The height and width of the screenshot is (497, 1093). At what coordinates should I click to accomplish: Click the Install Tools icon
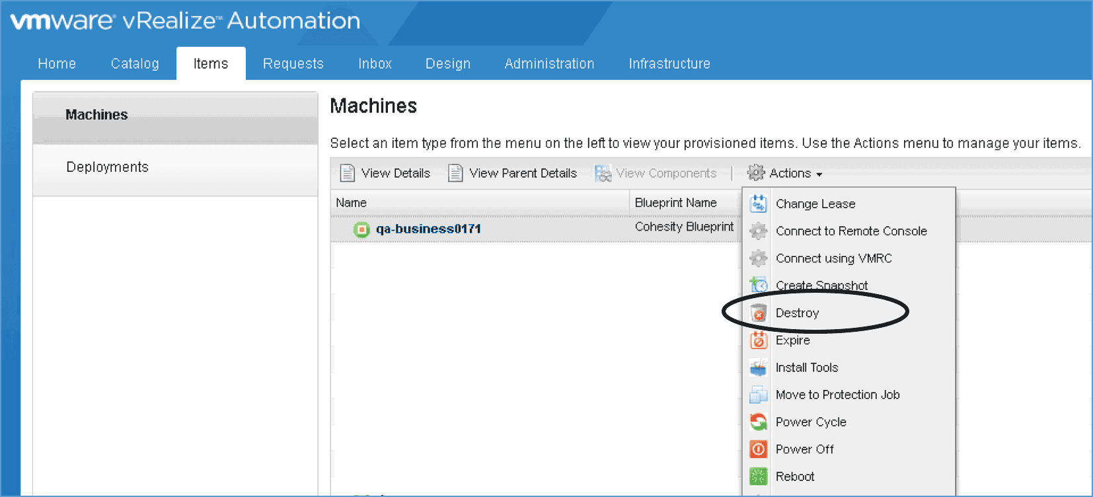tap(759, 367)
